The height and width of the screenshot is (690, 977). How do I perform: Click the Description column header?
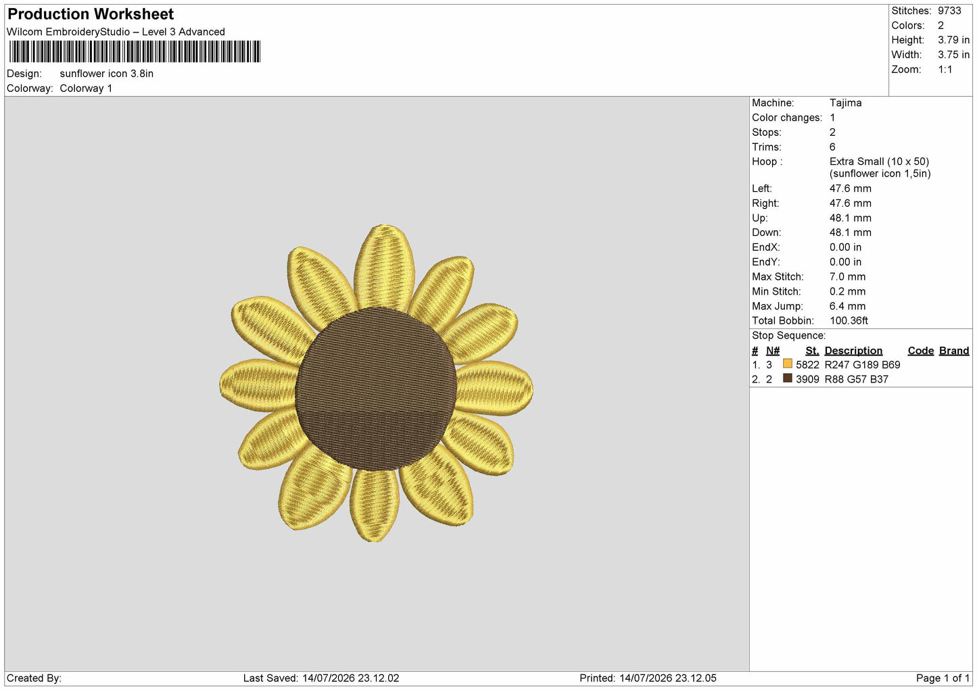pyautogui.click(x=853, y=351)
